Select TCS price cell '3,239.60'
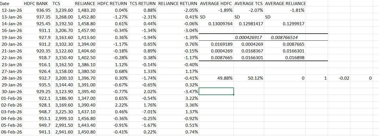This screenshot has height=136, width=379. point(63,10)
